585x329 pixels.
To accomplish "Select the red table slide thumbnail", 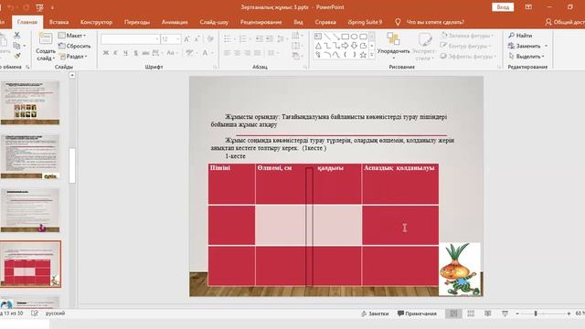I will tap(30, 264).
